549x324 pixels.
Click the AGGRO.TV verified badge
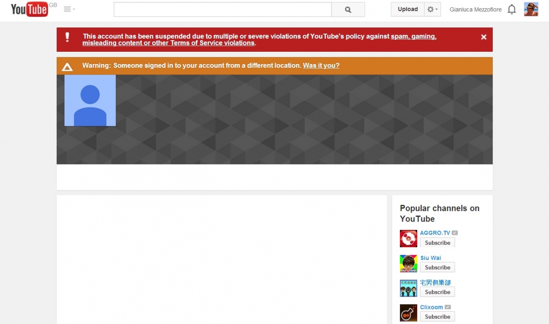tap(455, 233)
